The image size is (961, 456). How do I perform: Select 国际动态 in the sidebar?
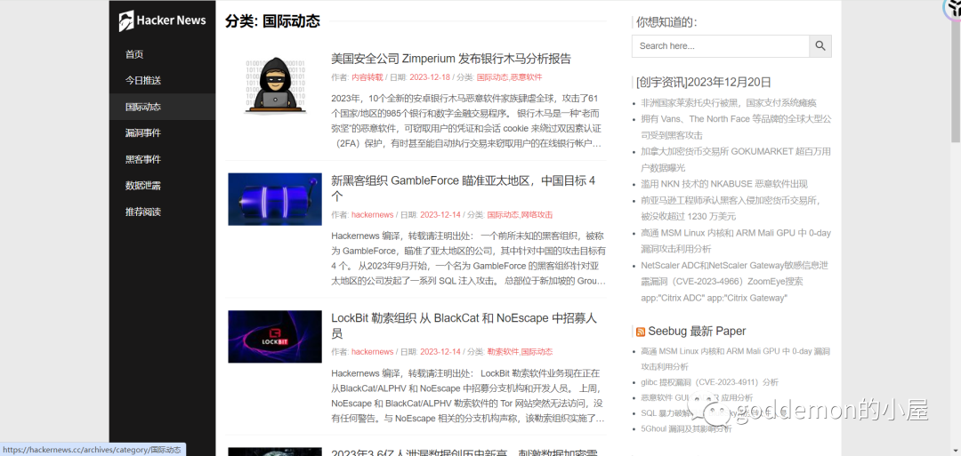coord(142,107)
